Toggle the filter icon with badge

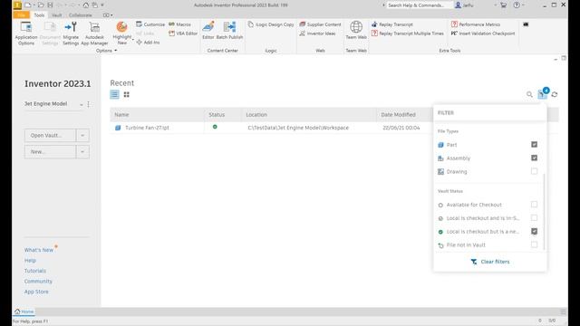pyautogui.click(x=543, y=94)
